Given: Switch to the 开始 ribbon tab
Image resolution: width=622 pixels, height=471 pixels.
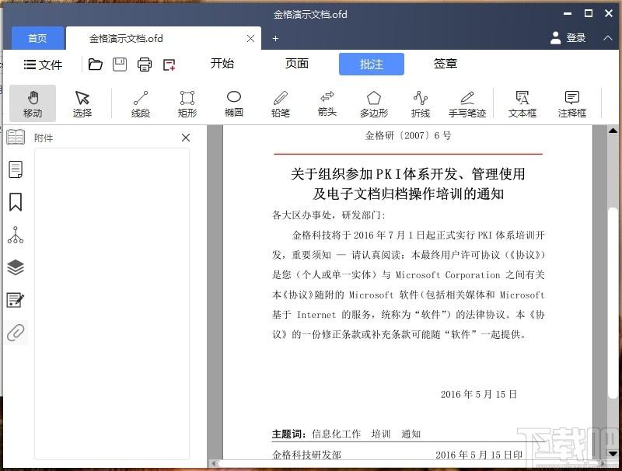Looking at the screenshot, I should pos(222,64).
